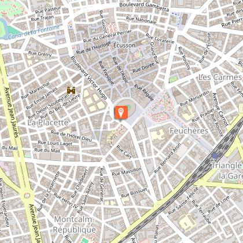Click the Rue Grétry street label
The width and height of the screenshot is (243, 243).
click(x=40, y=54)
